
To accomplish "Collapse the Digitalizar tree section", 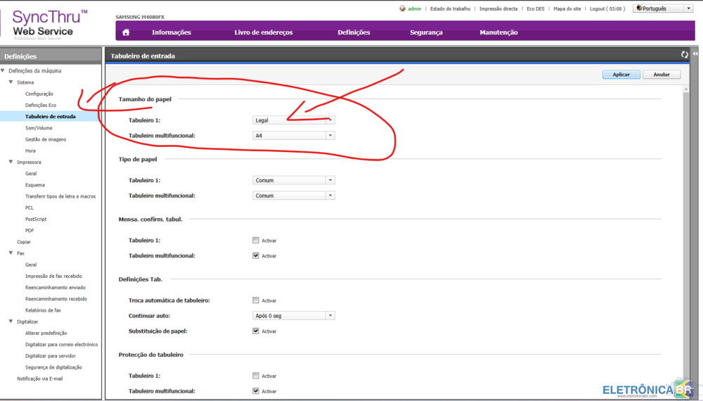I will point(11,322).
